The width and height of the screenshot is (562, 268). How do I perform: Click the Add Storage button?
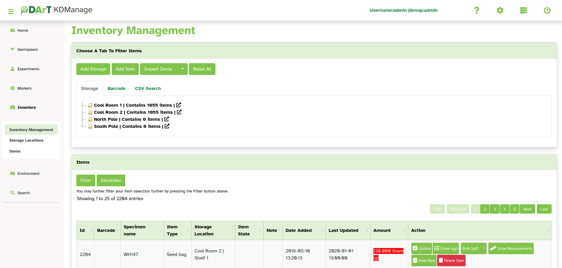(x=93, y=69)
